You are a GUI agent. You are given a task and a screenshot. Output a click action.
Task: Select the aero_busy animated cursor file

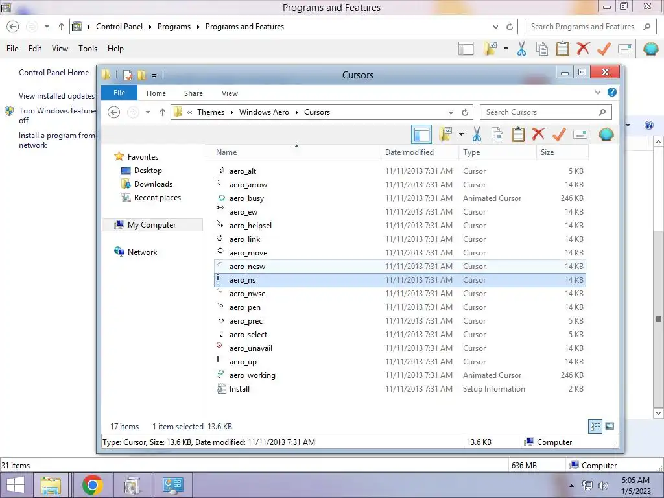point(399,198)
